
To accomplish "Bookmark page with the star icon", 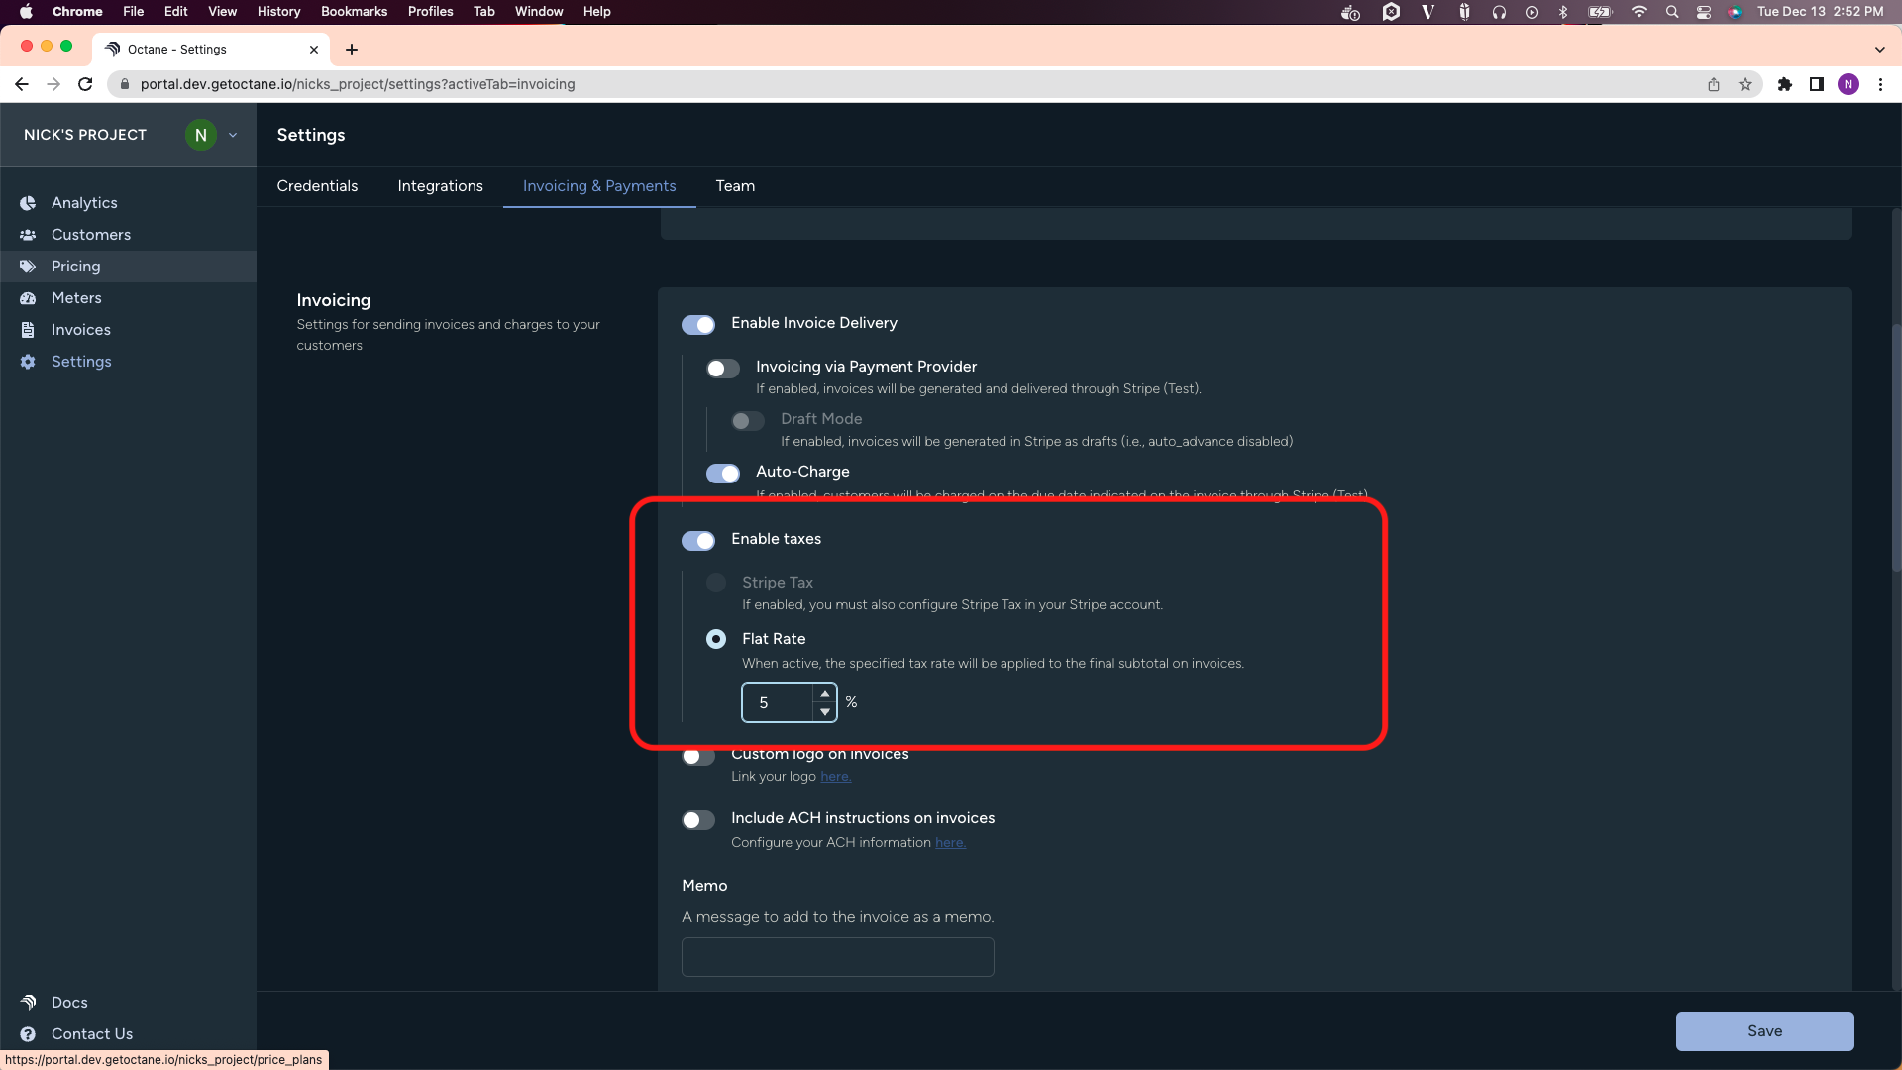I will point(1745,84).
